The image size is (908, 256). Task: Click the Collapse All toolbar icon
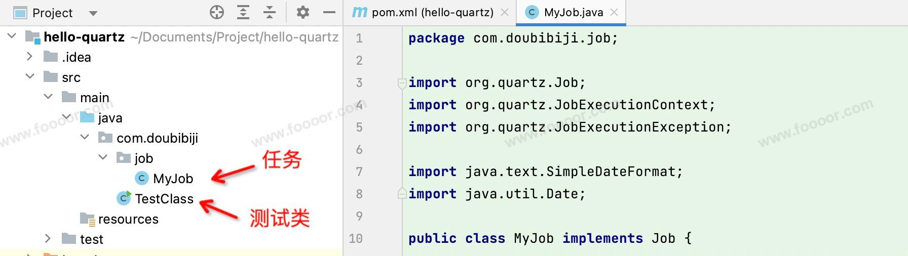(x=270, y=13)
